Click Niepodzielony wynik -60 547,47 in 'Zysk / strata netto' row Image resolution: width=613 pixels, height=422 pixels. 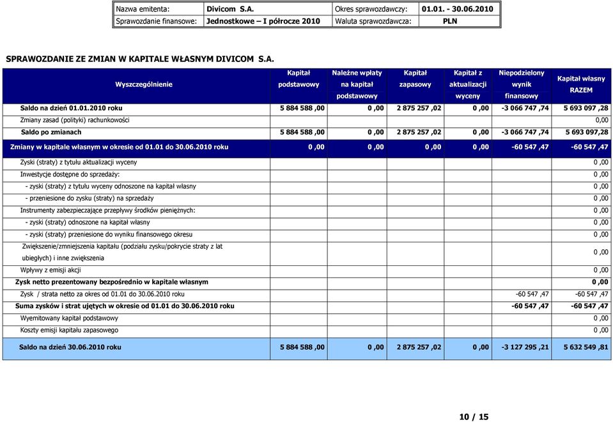point(532,294)
